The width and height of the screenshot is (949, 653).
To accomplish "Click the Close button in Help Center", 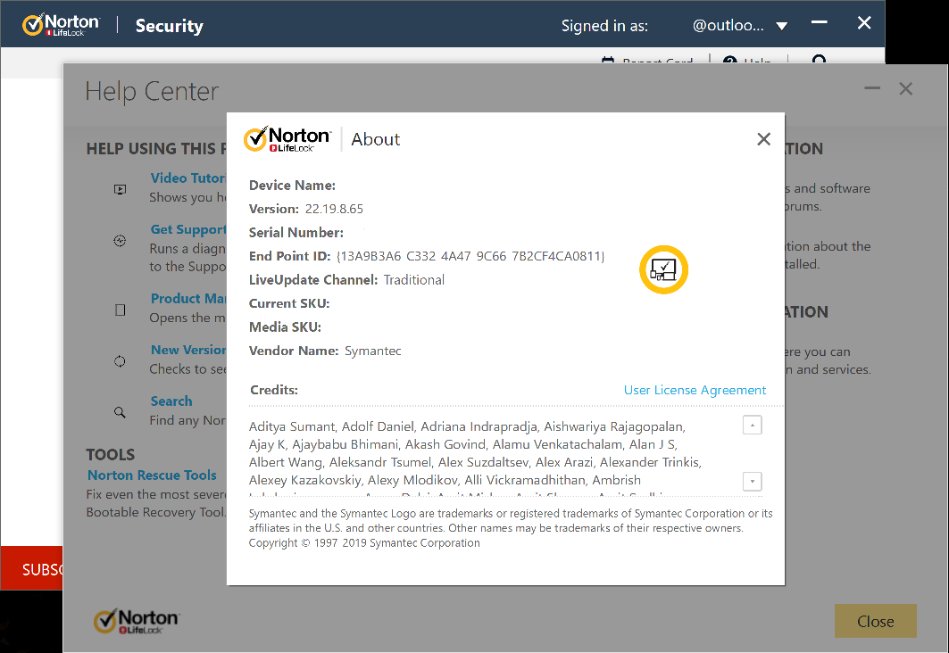I will point(875,621).
